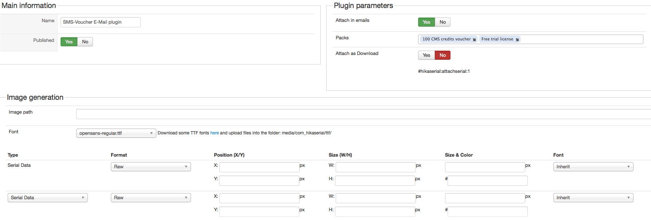Image resolution: width=651 pixels, height=220 pixels.
Task: Remove the Free trial license pack
Action: pyautogui.click(x=517, y=39)
